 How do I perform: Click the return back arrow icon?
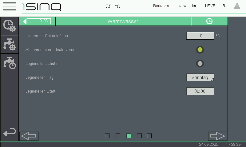click(x=9, y=132)
